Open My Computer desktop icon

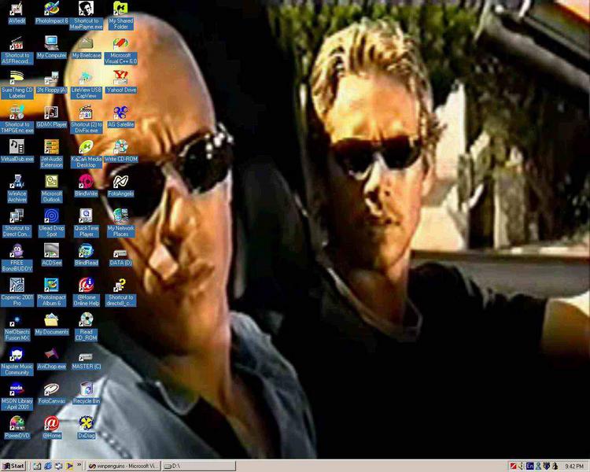pyautogui.click(x=52, y=47)
